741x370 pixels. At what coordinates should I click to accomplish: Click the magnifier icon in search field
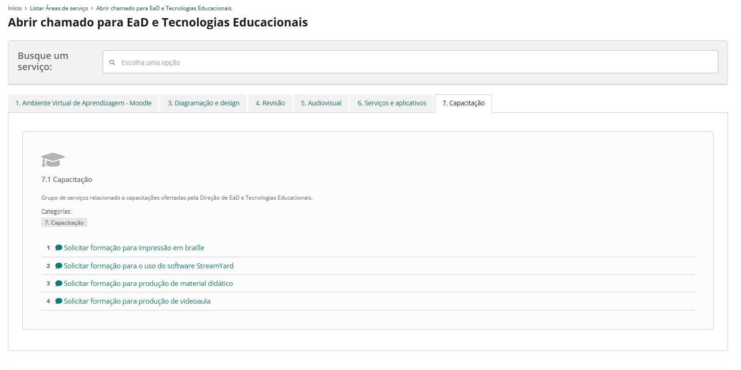coord(112,62)
